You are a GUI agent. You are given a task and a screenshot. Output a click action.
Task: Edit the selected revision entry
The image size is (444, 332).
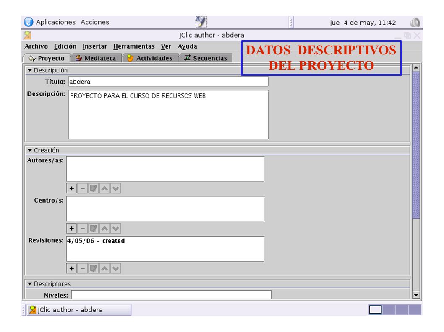[x=94, y=268]
